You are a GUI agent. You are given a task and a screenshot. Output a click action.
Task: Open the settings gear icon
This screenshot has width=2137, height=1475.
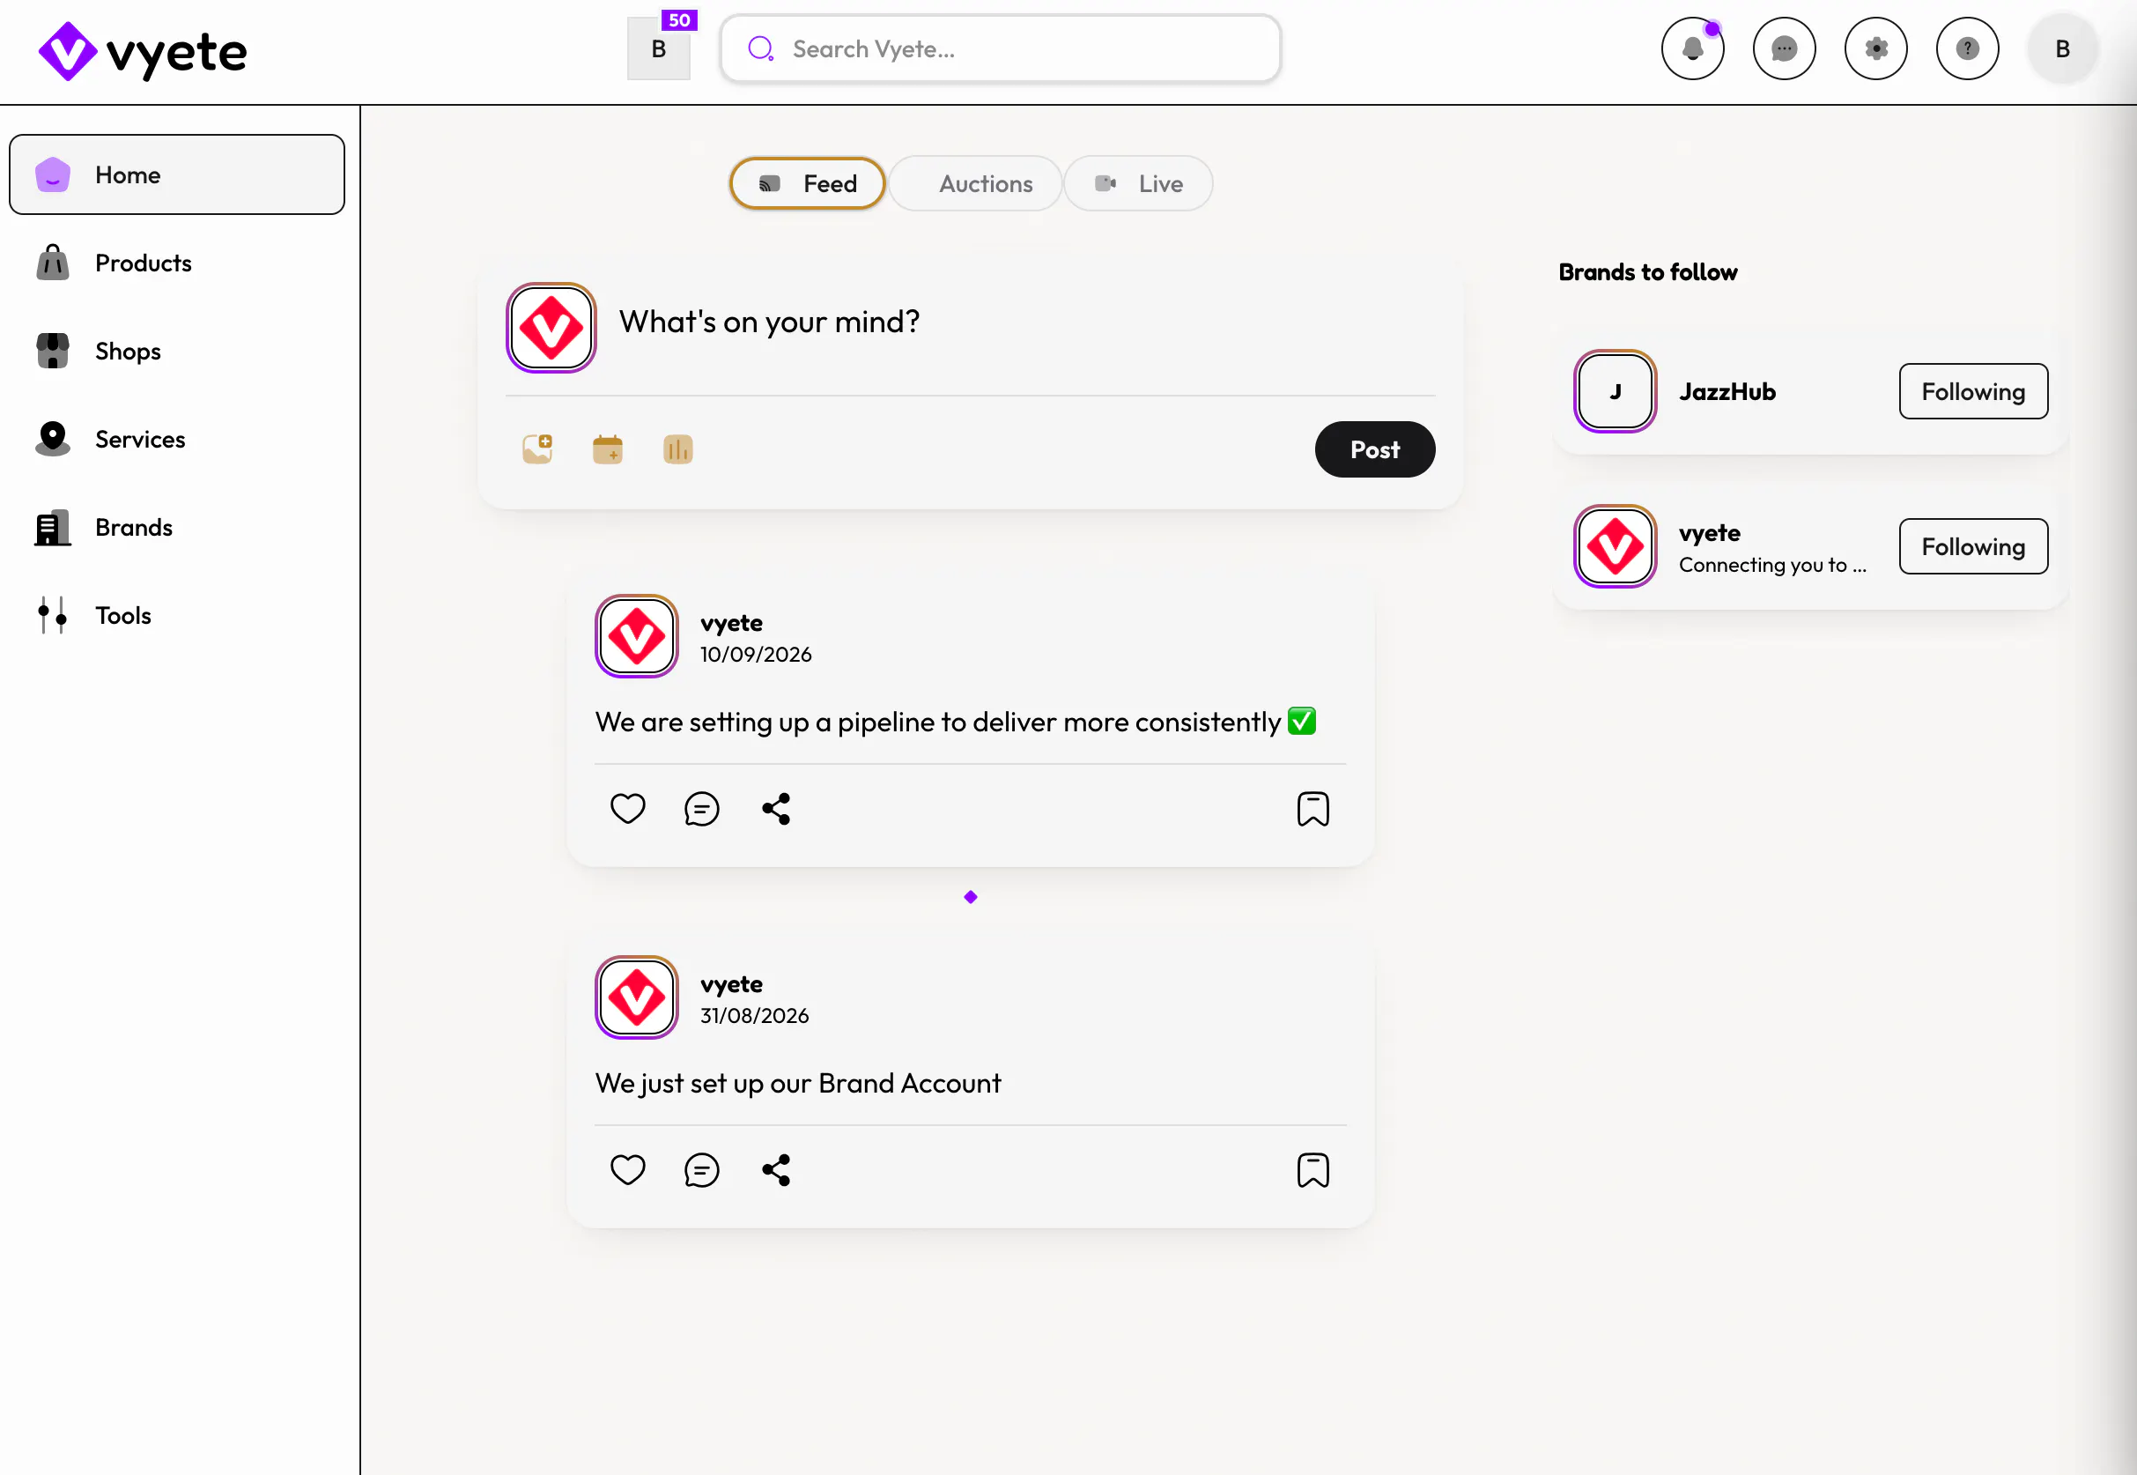click(x=1875, y=49)
